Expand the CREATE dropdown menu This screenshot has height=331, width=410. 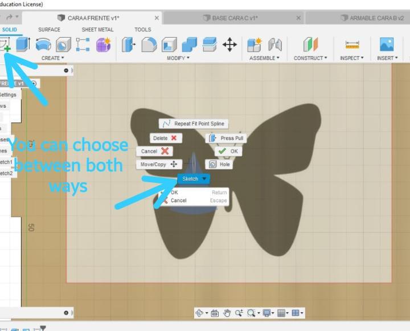pyautogui.click(x=52, y=58)
